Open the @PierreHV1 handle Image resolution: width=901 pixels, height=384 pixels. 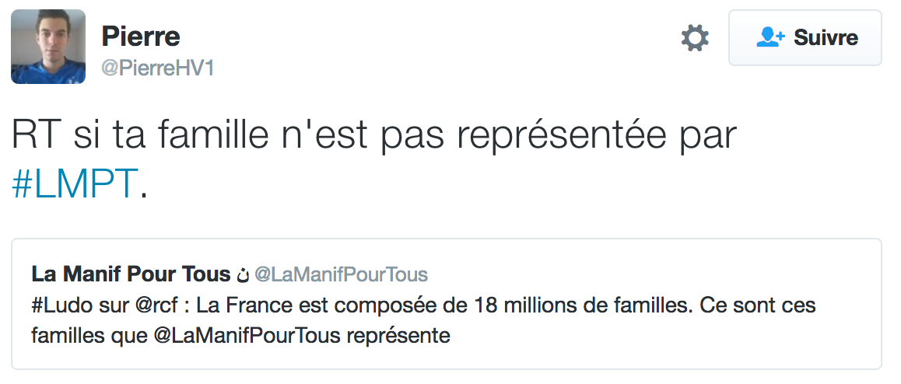(158, 68)
